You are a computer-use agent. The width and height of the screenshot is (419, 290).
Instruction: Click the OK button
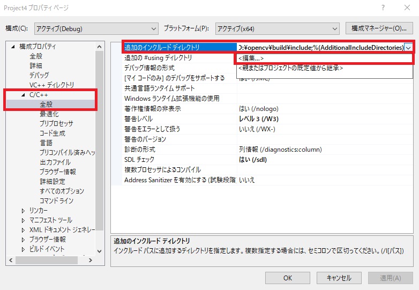(288, 278)
